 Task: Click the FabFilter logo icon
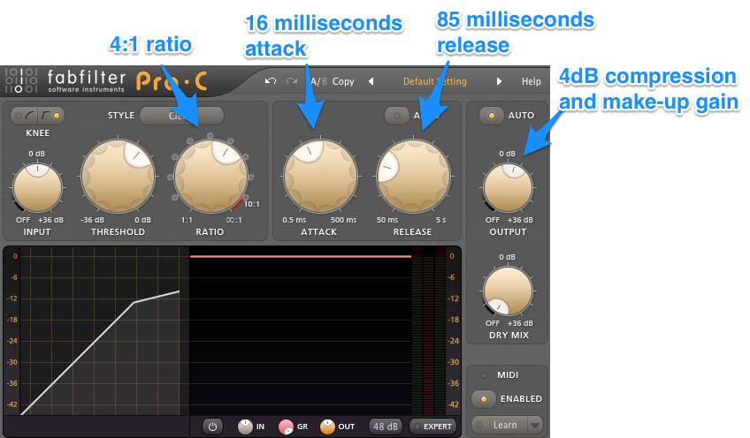(x=21, y=80)
